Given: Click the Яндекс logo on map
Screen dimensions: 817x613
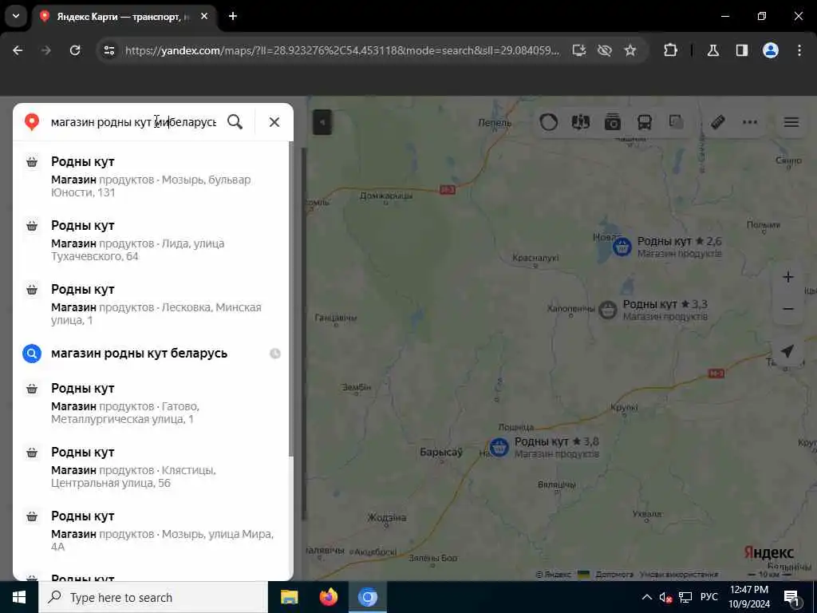Looking at the screenshot, I should (768, 552).
